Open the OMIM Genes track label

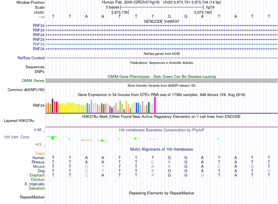[33, 81]
